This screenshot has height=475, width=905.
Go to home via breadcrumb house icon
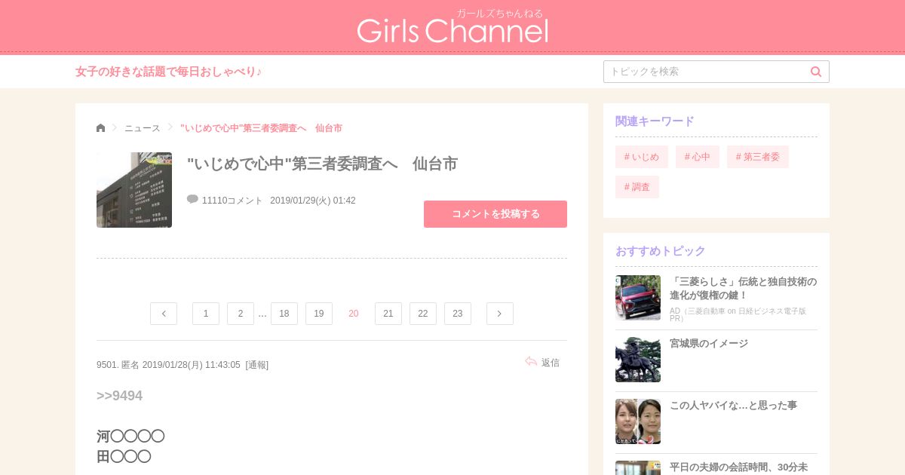click(101, 128)
